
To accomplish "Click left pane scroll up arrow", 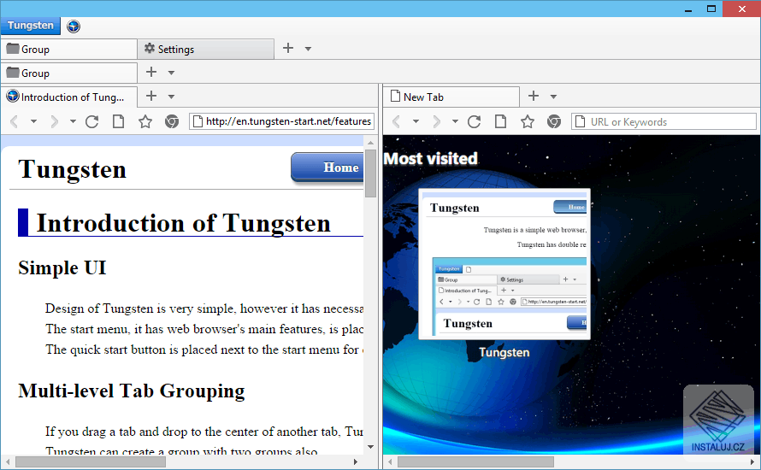I will coord(371,142).
